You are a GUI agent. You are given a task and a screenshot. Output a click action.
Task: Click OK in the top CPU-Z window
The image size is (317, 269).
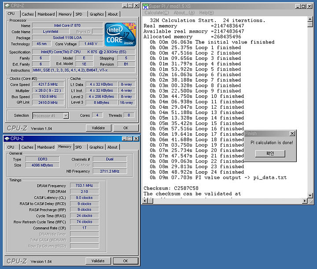(x=126, y=128)
